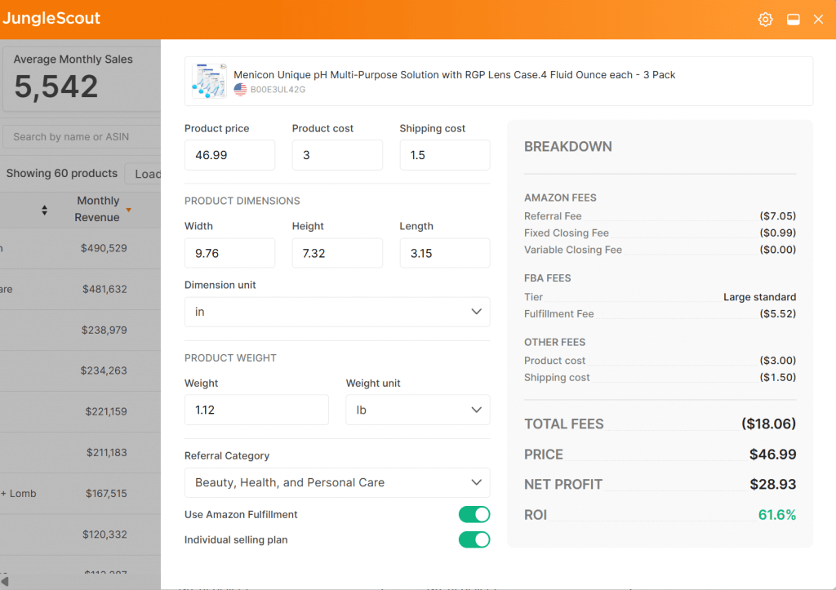This screenshot has width=836, height=590.
Task: Close the JungleScout panel
Action: [818, 20]
